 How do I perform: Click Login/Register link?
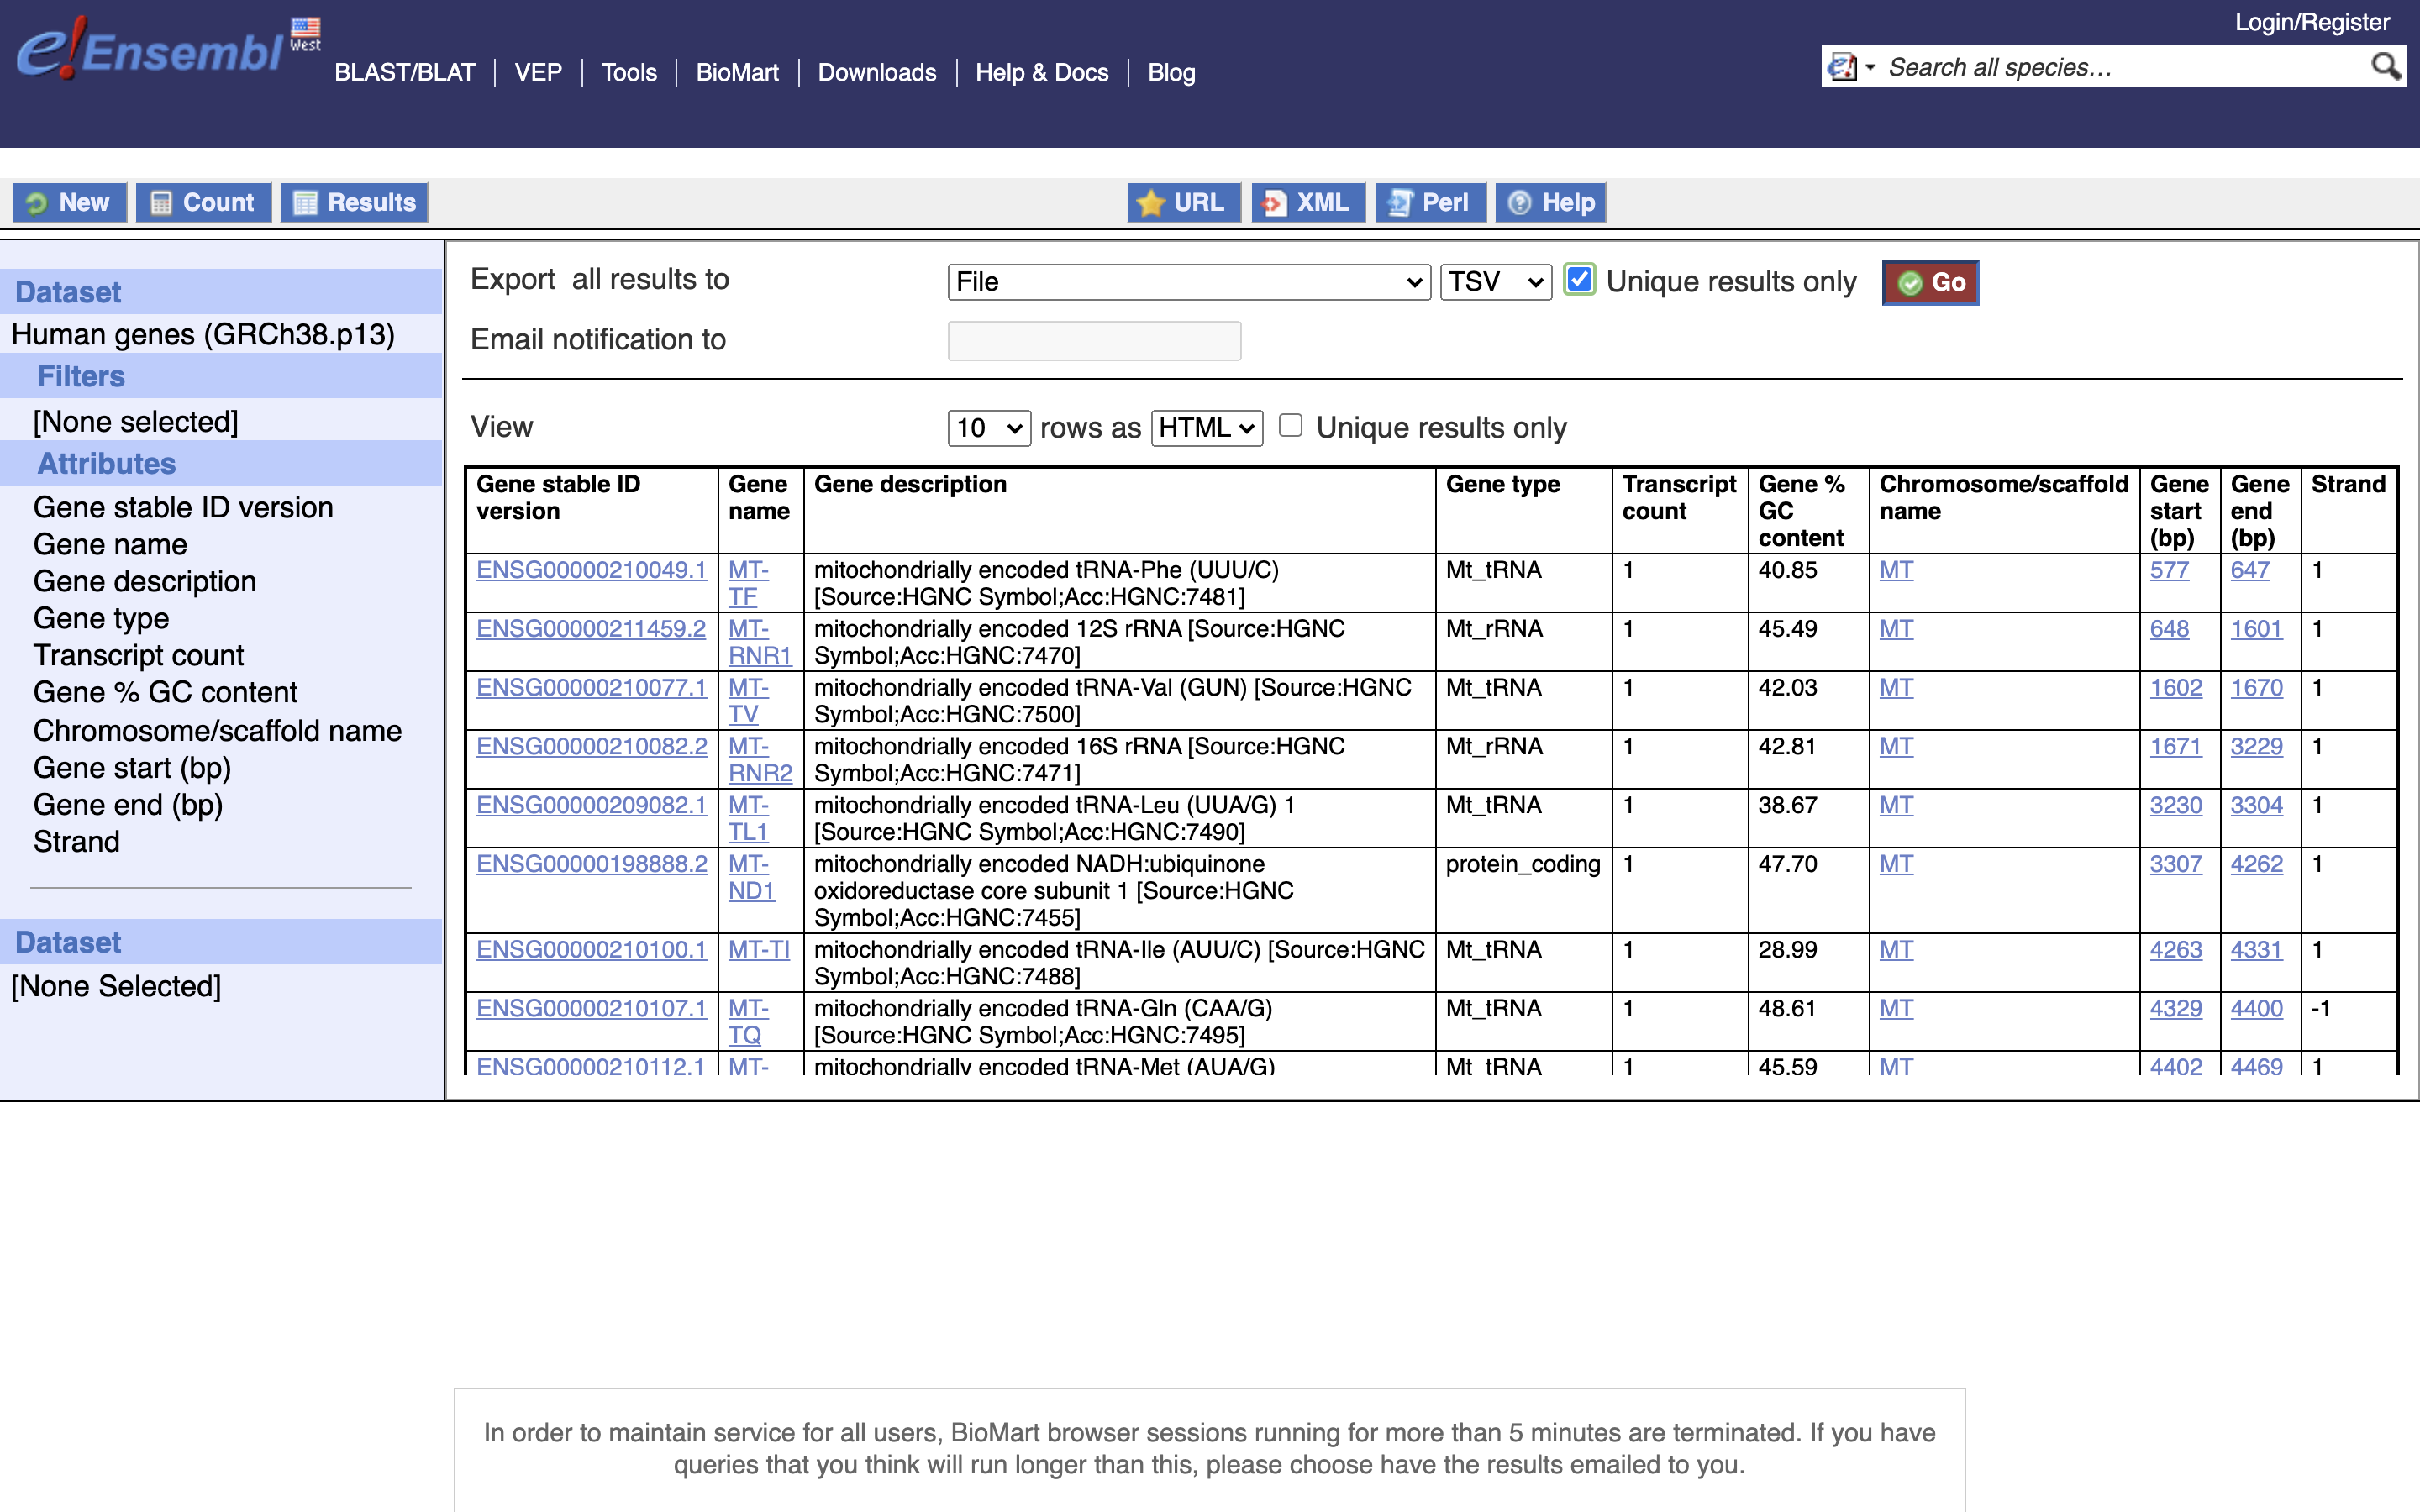[x=2312, y=22]
